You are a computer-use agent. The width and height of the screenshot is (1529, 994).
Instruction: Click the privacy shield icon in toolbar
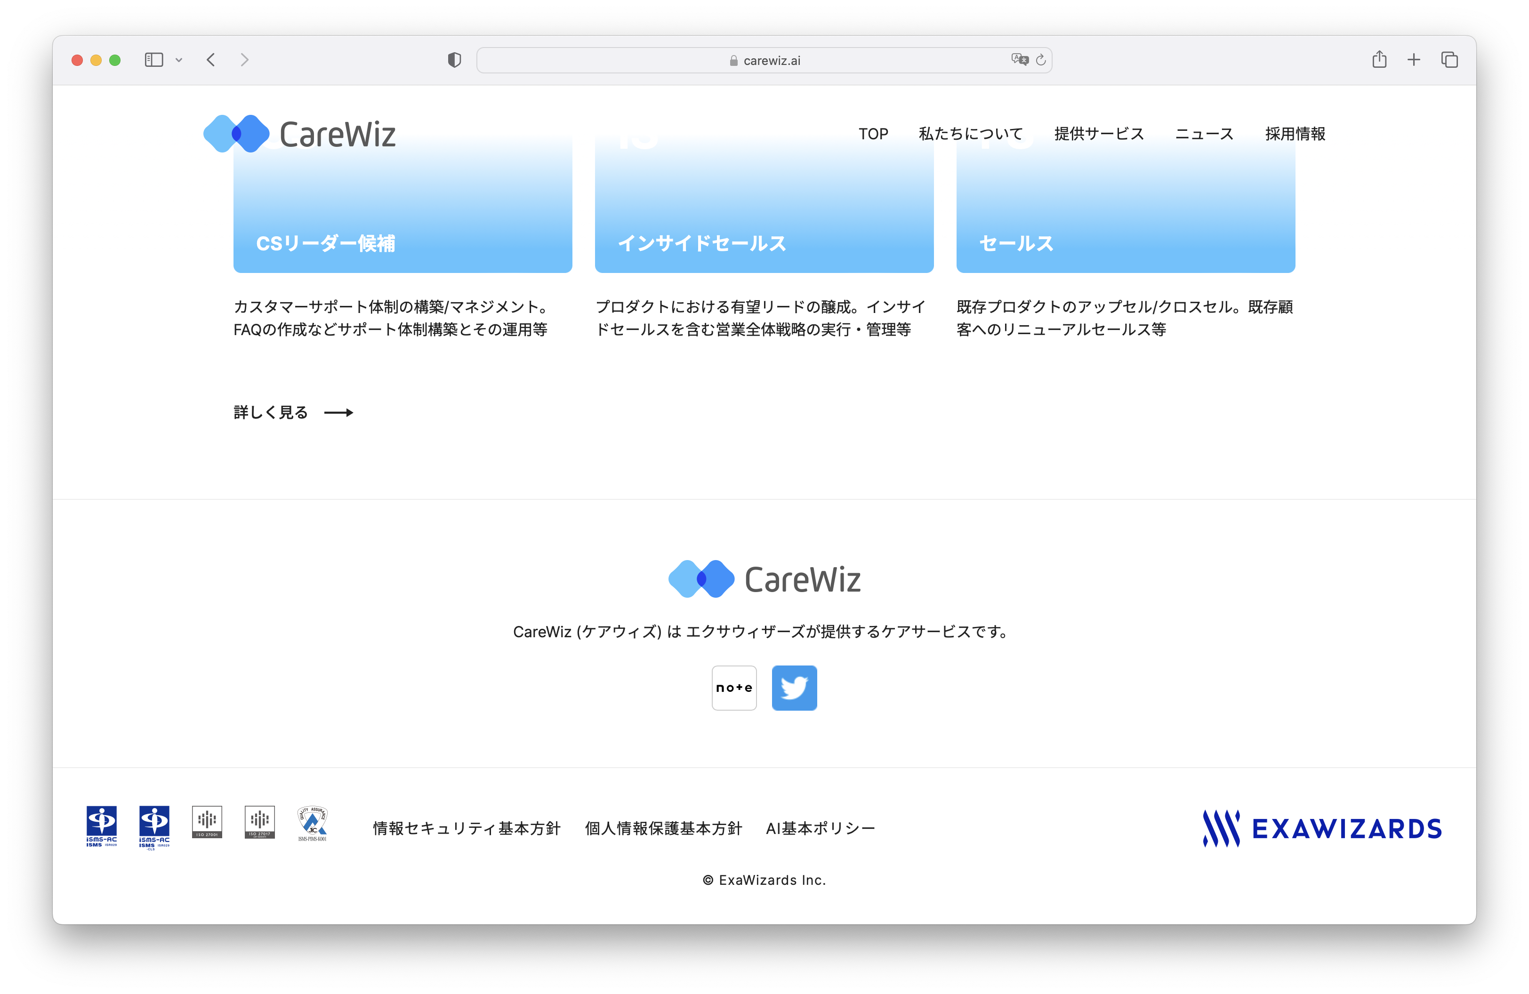pos(454,60)
